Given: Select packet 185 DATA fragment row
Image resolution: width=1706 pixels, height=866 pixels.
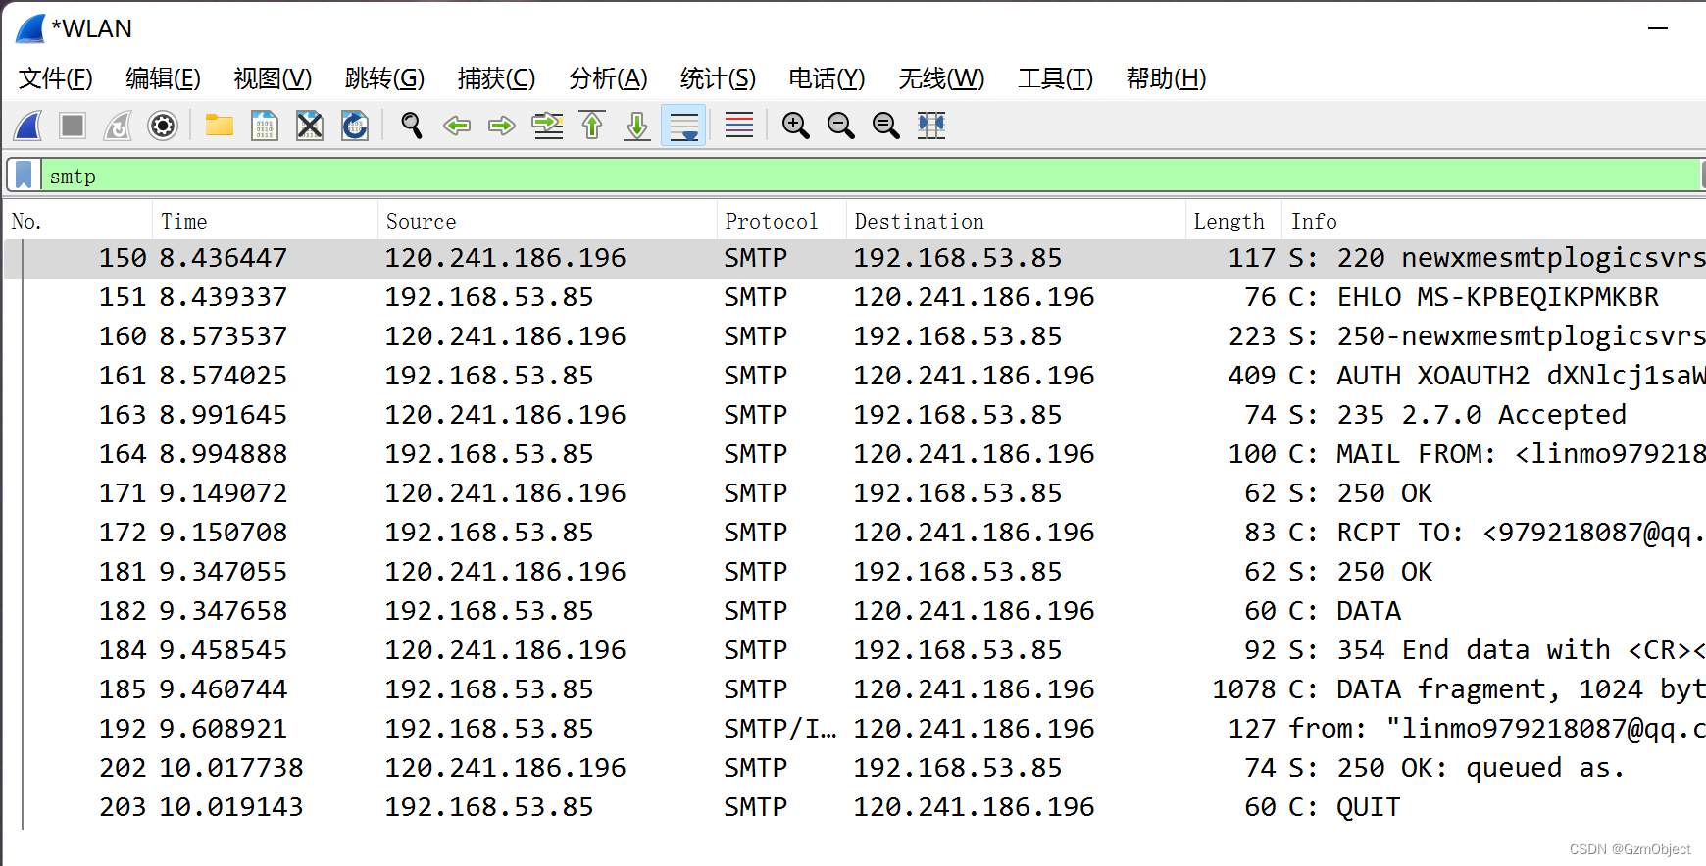Looking at the screenshot, I should tap(854, 689).
